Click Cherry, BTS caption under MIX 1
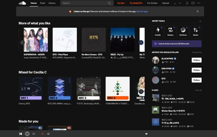Viewport: 217px width, 137px height. pos(24,104)
